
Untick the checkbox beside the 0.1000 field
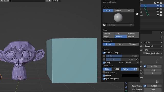pyautogui.click(x=145, y=66)
